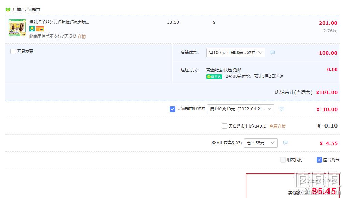This screenshot has height=198, width=344.
Task: Click the message icon beside the 省4.55元 dropdown
Action: click(285, 143)
